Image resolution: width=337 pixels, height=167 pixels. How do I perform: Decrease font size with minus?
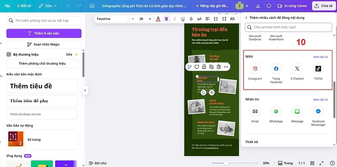pyautogui.click(x=133, y=19)
